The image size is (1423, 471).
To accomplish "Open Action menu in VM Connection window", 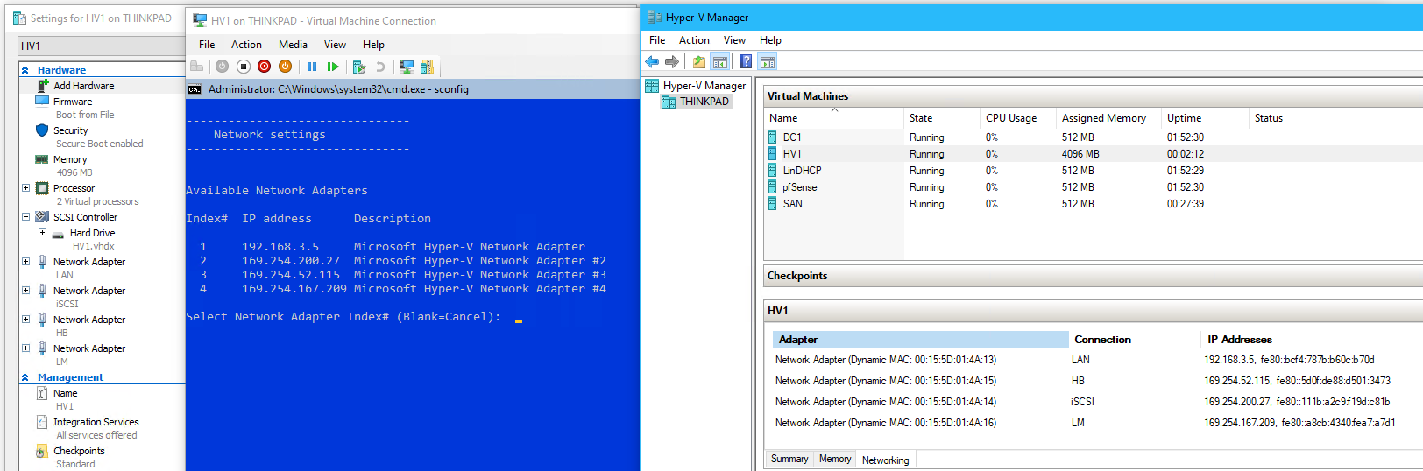I will 246,45.
